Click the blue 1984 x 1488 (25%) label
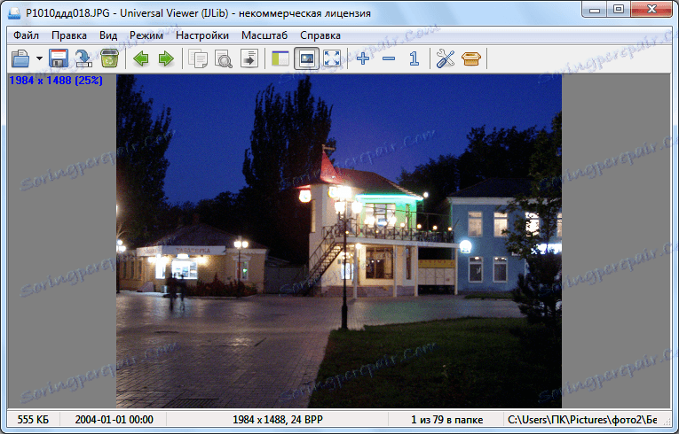 coord(56,81)
